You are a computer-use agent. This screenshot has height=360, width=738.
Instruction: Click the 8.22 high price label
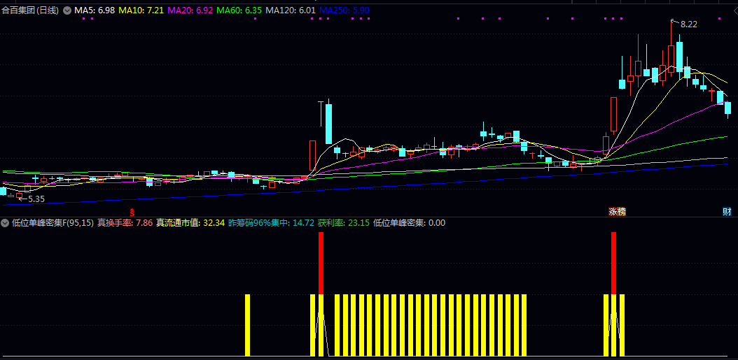pyautogui.click(x=688, y=24)
